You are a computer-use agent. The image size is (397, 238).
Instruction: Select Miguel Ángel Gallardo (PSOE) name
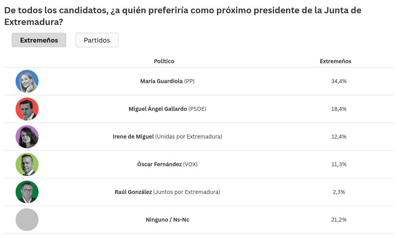[167, 109]
